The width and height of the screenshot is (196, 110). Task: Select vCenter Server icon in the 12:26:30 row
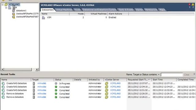(x=107, y=94)
